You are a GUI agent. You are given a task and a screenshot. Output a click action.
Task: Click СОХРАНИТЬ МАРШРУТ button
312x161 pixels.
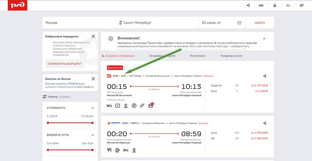tap(65, 64)
